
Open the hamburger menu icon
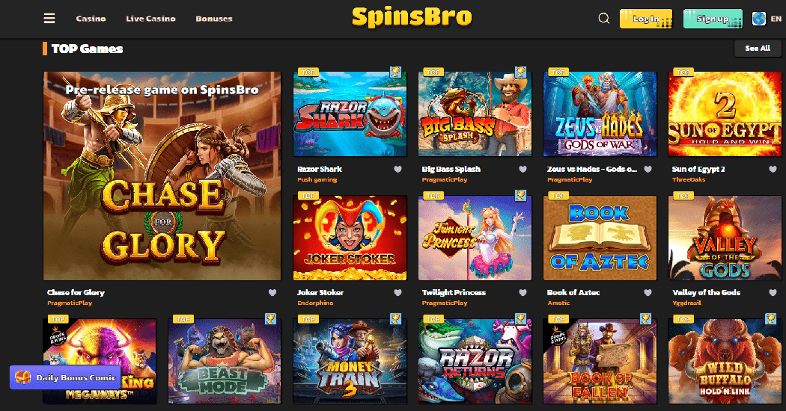click(49, 19)
